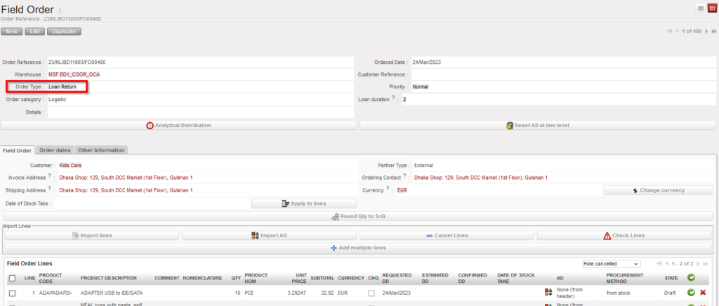The image size is (719, 306).
Task: Jump to last order record arrow
Action: click(x=713, y=32)
